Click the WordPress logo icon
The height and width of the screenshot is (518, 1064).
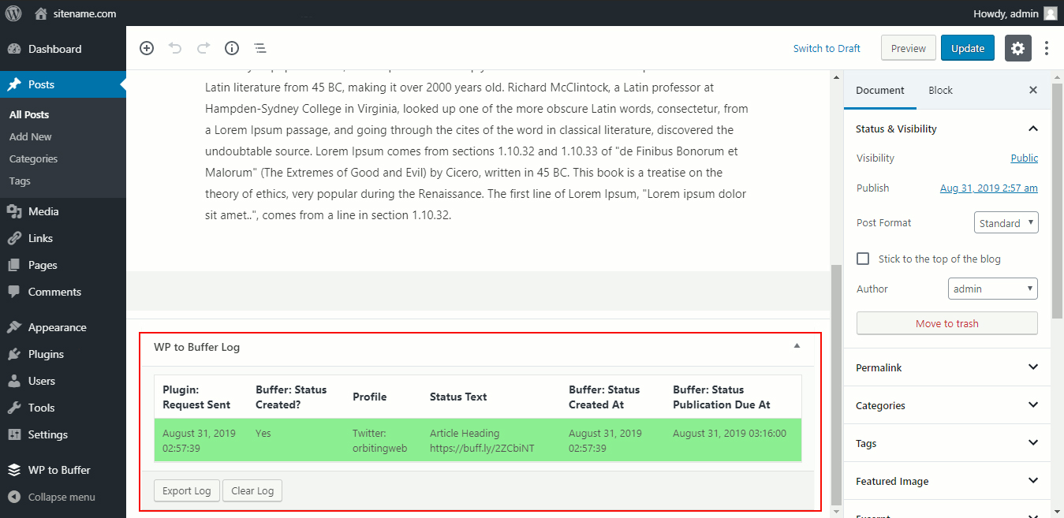click(13, 13)
